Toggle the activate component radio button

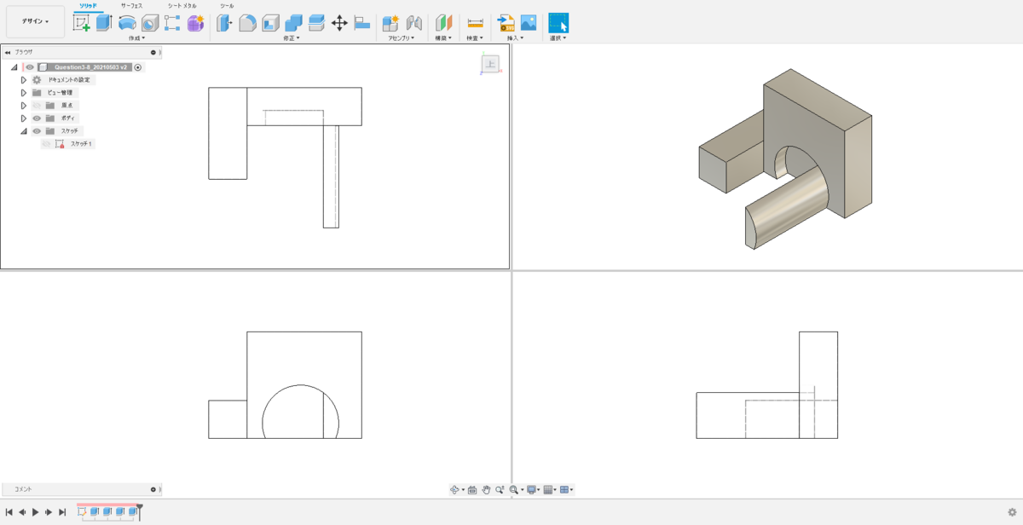(138, 67)
